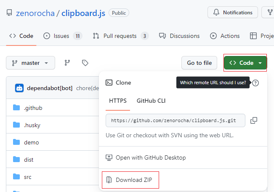Click the Notifications bell button

coord(233,12)
